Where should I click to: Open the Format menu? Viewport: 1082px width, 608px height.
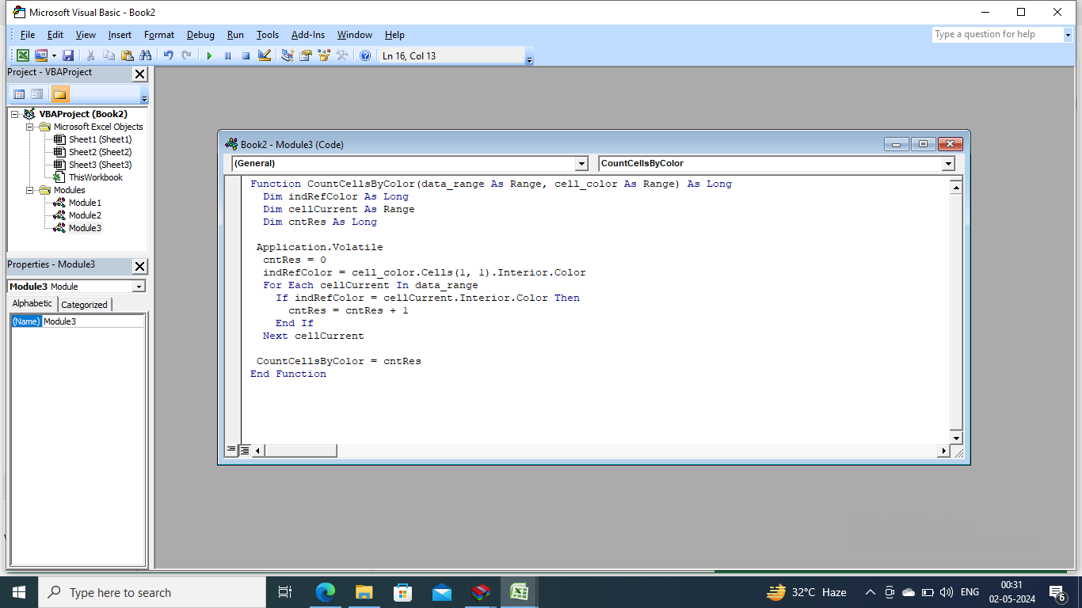[x=159, y=35]
